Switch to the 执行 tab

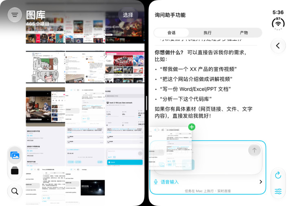coord(208,33)
